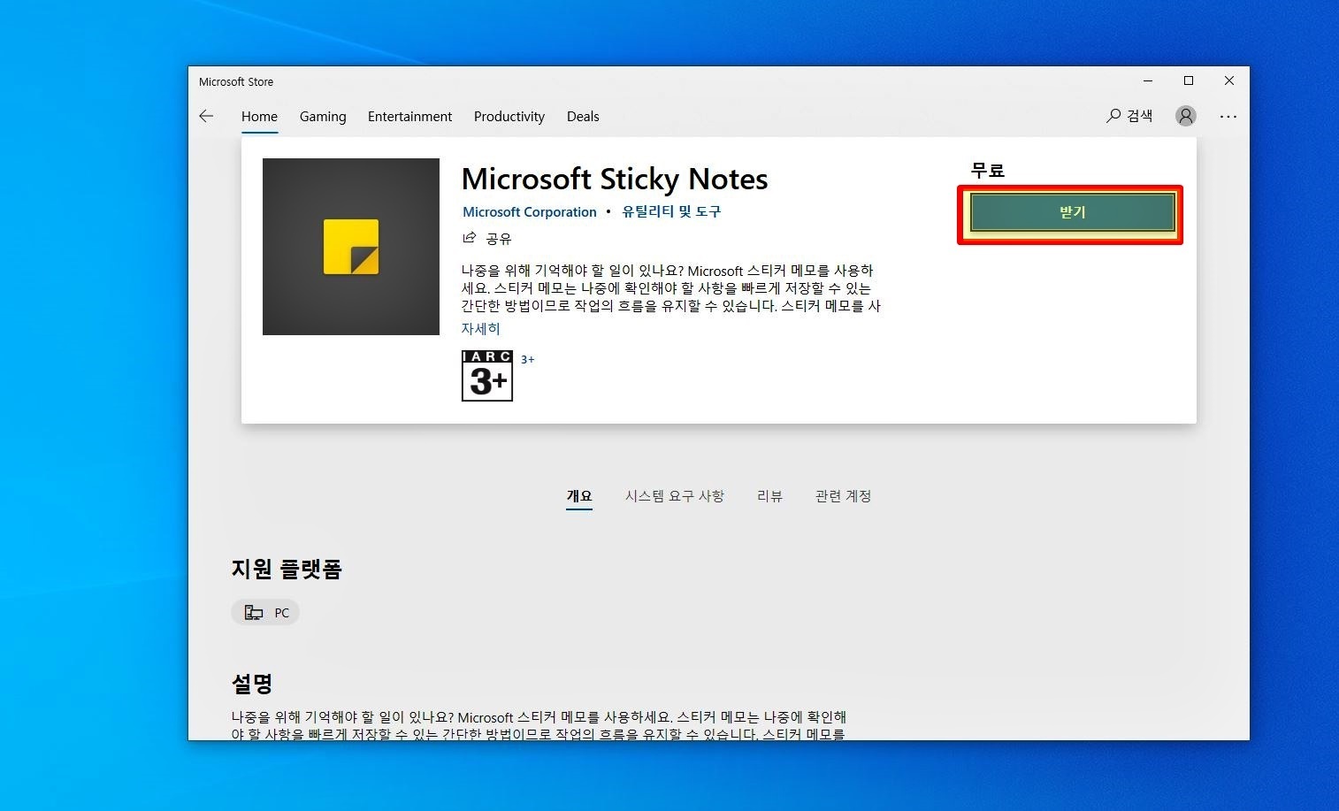Open the Entertainment tab
The width and height of the screenshot is (1339, 811).
click(409, 116)
